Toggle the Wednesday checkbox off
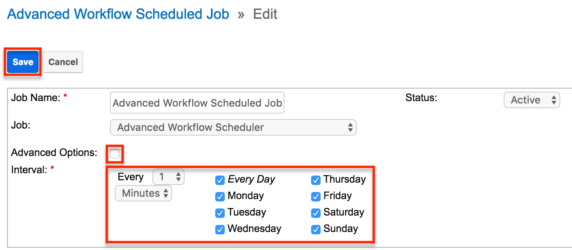This screenshot has height=250, width=572. [x=220, y=229]
